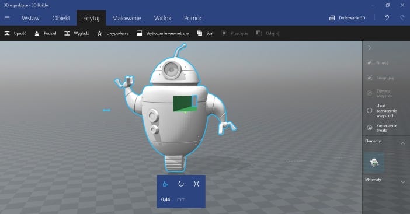The width and height of the screenshot is (410, 214).
Task: Click the Scal label
Action: pyautogui.click(x=210, y=33)
